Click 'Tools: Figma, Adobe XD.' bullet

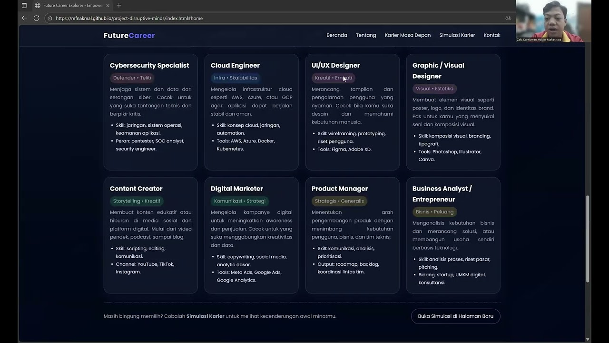point(344,149)
